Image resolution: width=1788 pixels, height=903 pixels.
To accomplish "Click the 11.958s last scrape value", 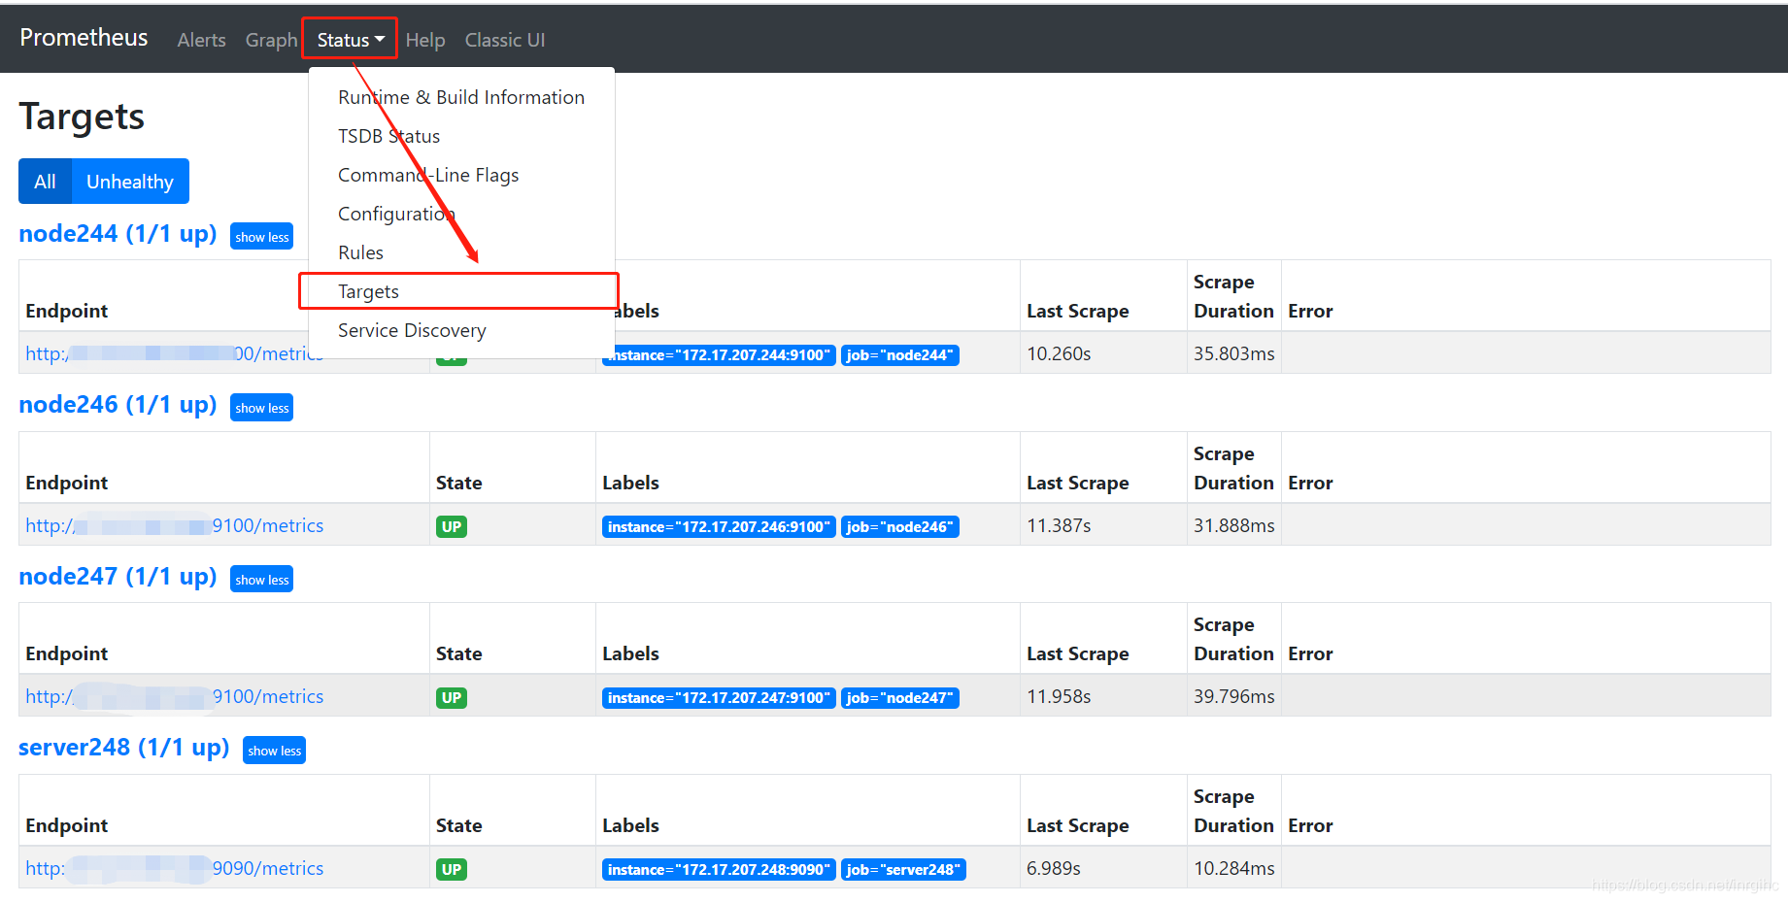I will [1059, 696].
